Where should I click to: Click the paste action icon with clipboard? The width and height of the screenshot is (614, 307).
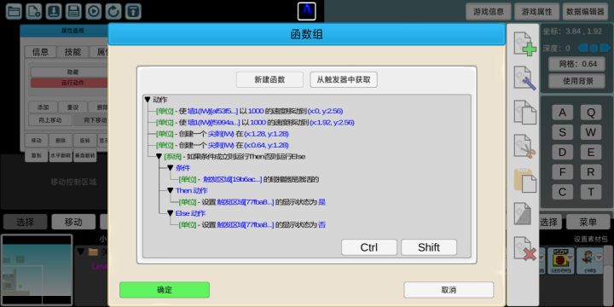[x=524, y=181]
